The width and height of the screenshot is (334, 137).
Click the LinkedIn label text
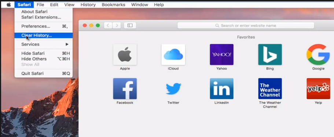[x=221, y=103]
